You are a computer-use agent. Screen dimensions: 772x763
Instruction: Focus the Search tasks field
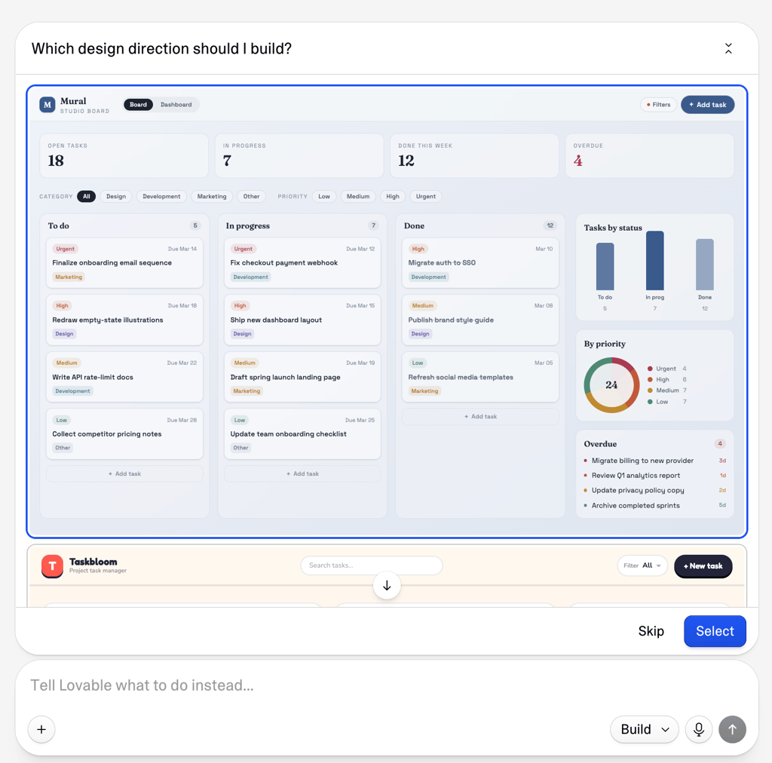(x=371, y=565)
